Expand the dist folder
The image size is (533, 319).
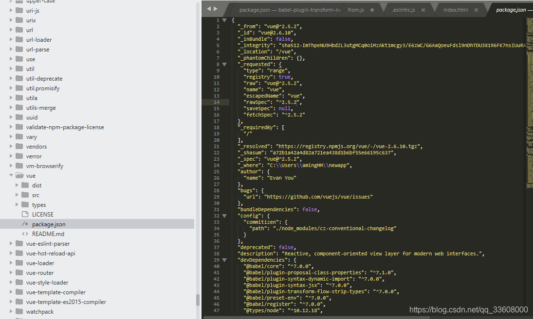point(17,185)
